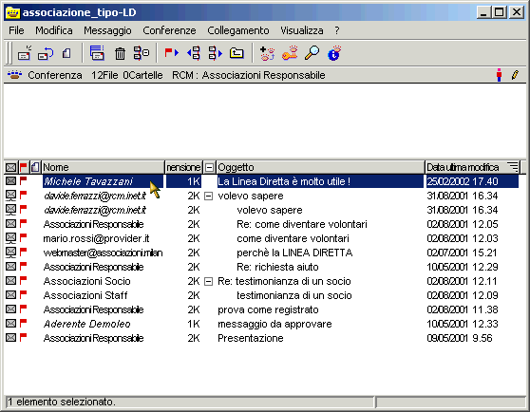Sort by Data ultima modifica column
This screenshot has height=412, width=530.
coord(472,167)
